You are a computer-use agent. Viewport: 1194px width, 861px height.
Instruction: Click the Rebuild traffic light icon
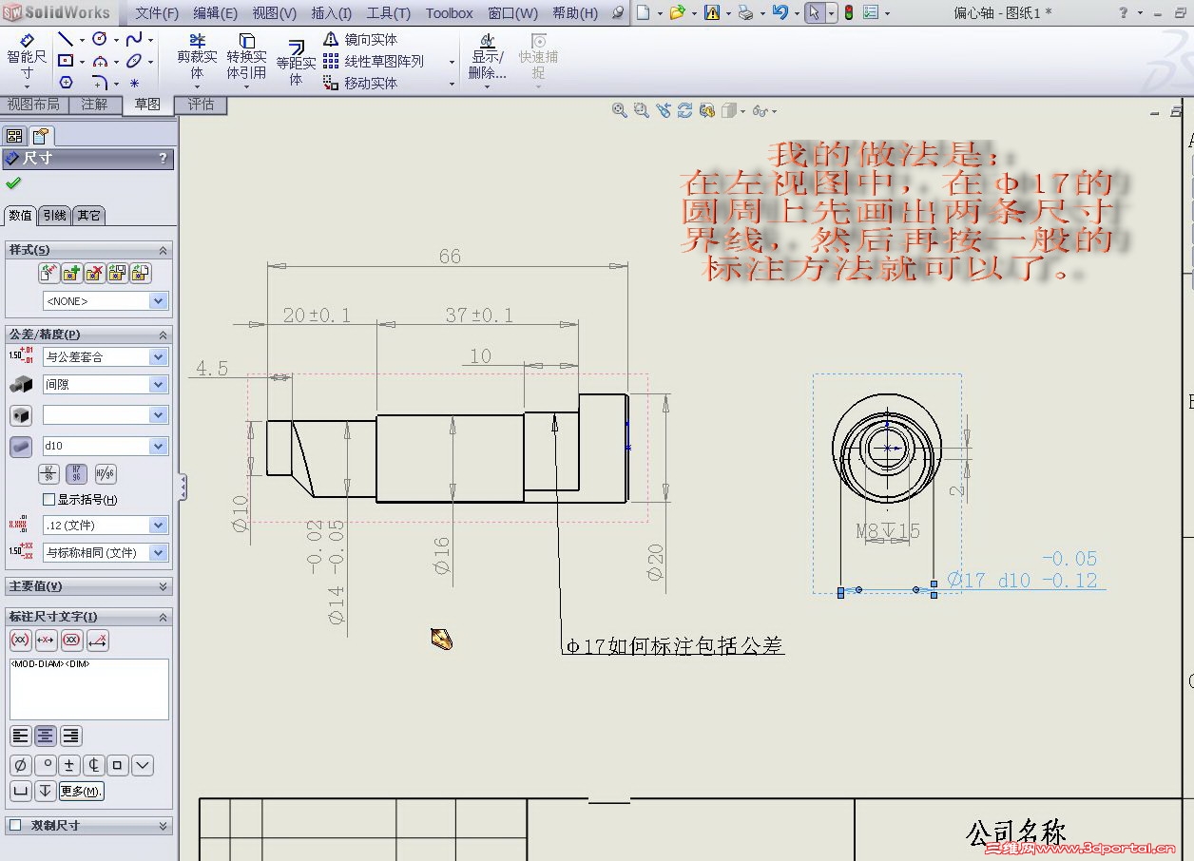[849, 13]
